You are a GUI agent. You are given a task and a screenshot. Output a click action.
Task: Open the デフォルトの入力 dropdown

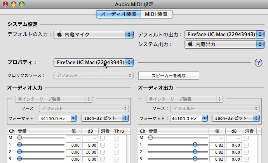[93, 35]
